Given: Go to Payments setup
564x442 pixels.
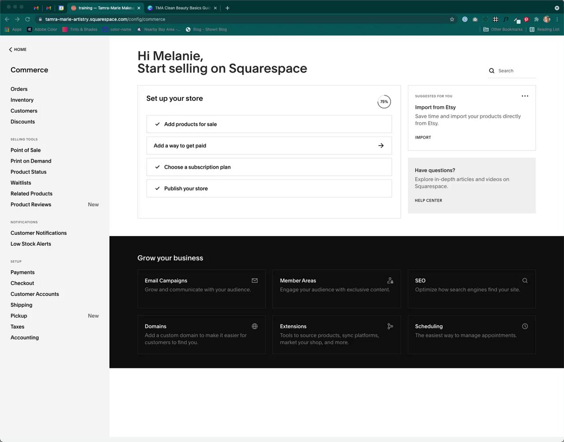Looking at the screenshot, I should pos(22,272).
